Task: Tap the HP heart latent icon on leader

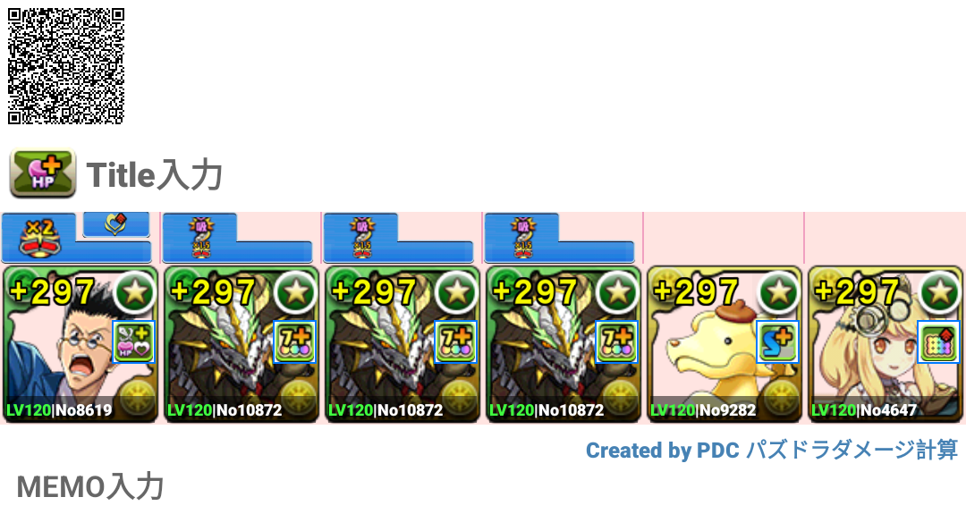Action: [133, 341]
